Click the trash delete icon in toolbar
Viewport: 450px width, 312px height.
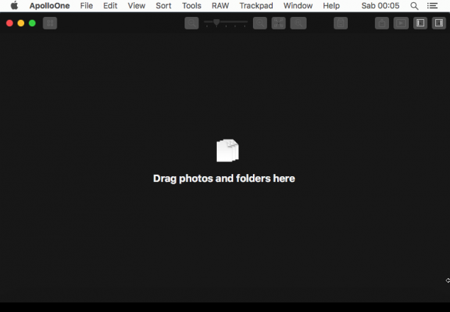[x=340, y=23]
